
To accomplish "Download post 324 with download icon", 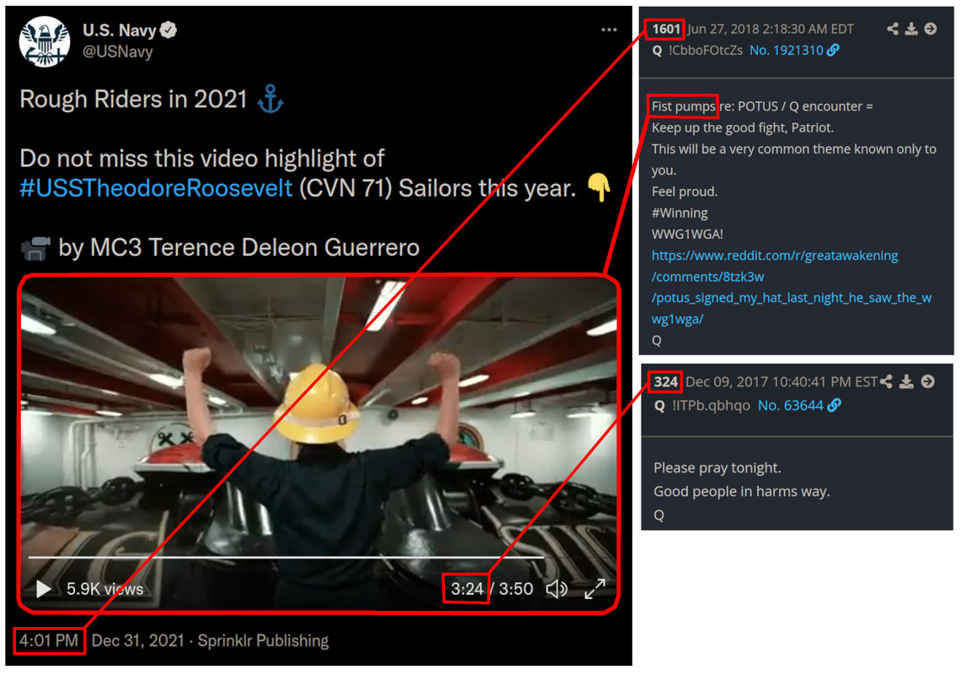I will (x=906, y=381).
